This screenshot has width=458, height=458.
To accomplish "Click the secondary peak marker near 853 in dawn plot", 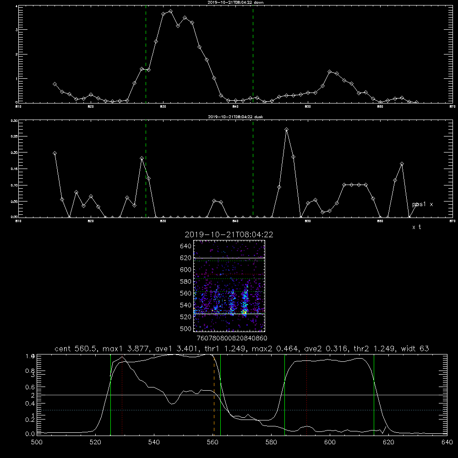I will pos(329,71).
